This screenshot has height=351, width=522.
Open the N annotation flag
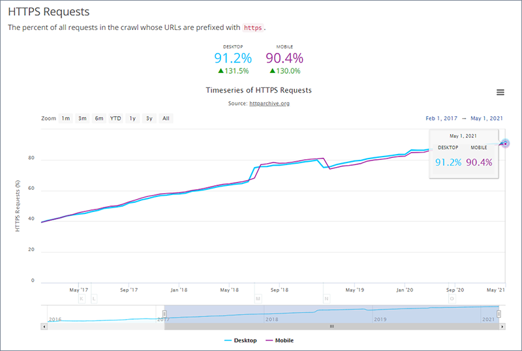[326, 299]
